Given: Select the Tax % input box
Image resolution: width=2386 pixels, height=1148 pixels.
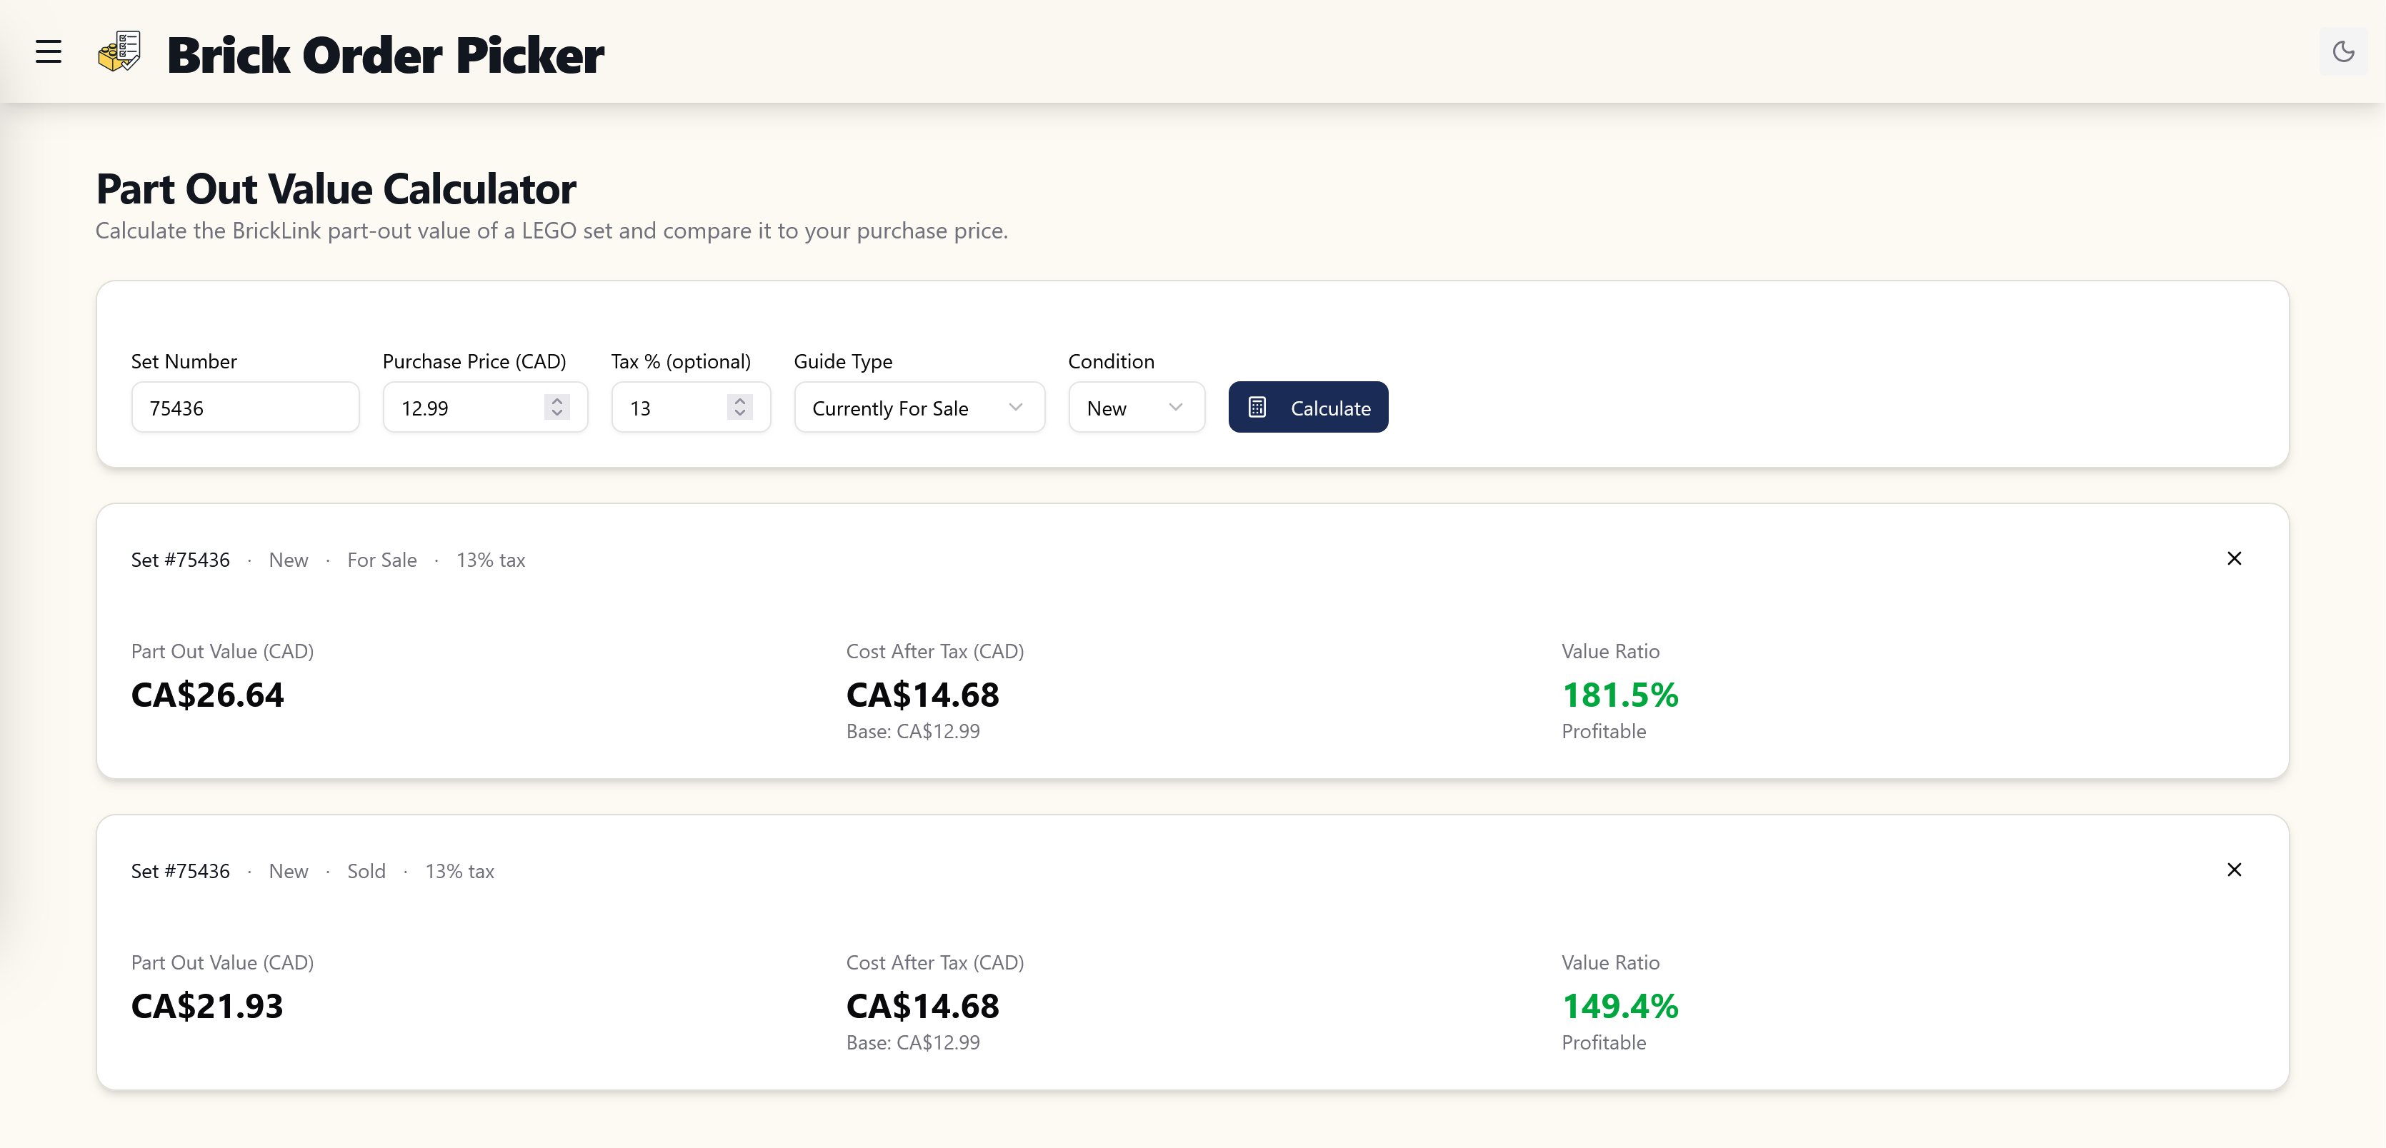Looking at the screenshot, I should (x=672, y=408).
